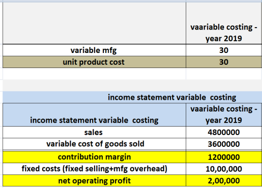Viewport: 262px width, 188px height.
Task: Click the merged title 'income statement variable costing'
Action: (x=172, y=97)
